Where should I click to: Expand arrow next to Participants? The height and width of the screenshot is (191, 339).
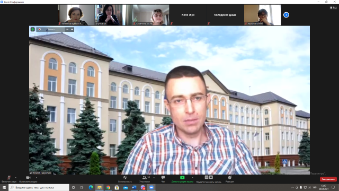(x=154, y=178)
